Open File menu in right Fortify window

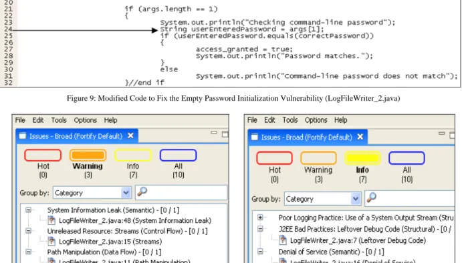tap(252, 120)
